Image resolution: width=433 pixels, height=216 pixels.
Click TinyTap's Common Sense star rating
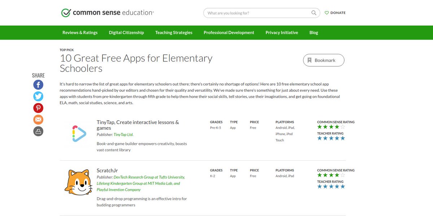pos(331,127)
